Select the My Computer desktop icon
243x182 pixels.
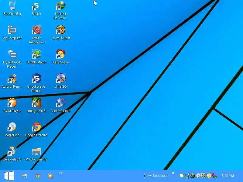click(x=12, y=33)
